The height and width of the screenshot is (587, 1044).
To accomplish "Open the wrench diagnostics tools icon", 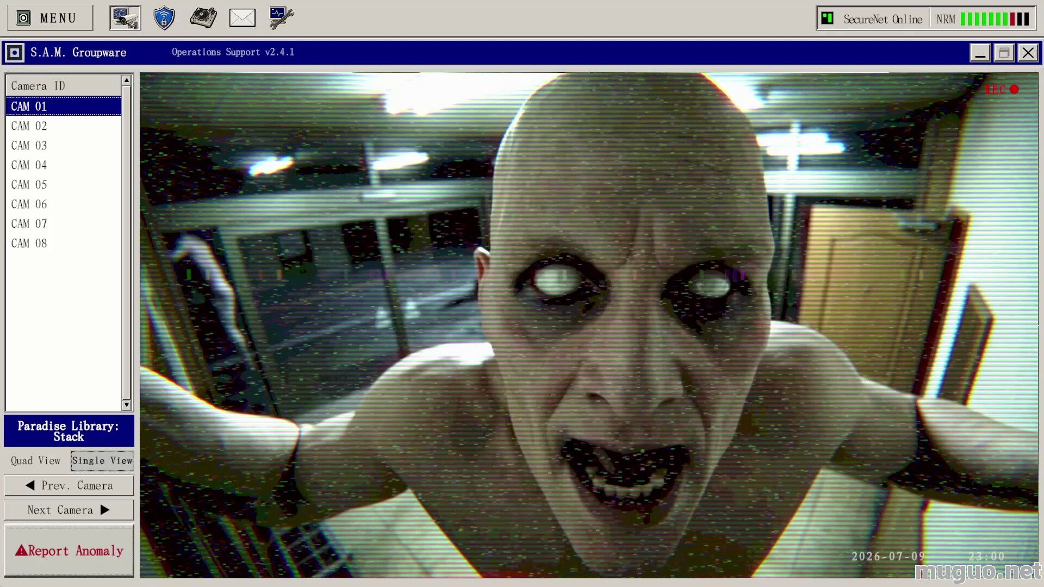I will coord(282,18).
